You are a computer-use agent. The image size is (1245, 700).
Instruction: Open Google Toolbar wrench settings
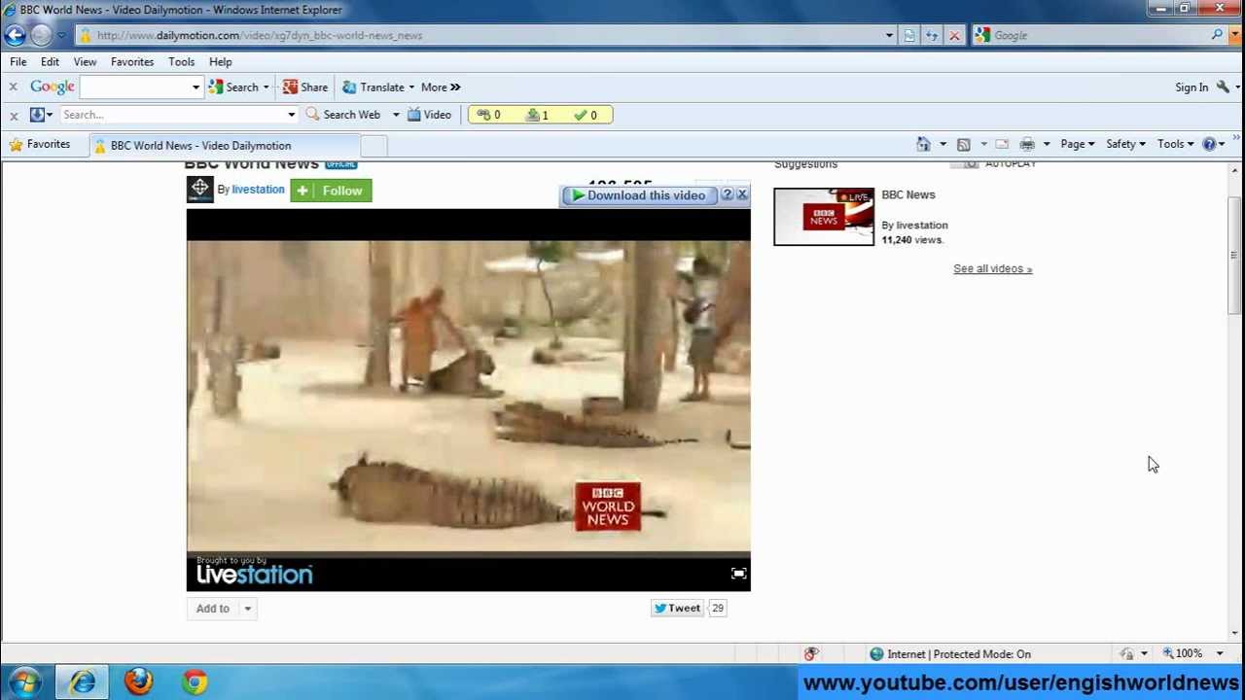1224,87
